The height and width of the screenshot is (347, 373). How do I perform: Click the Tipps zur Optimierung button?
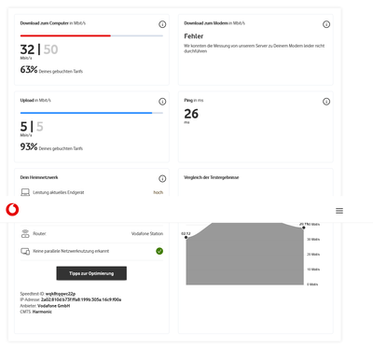coord(91,273)
